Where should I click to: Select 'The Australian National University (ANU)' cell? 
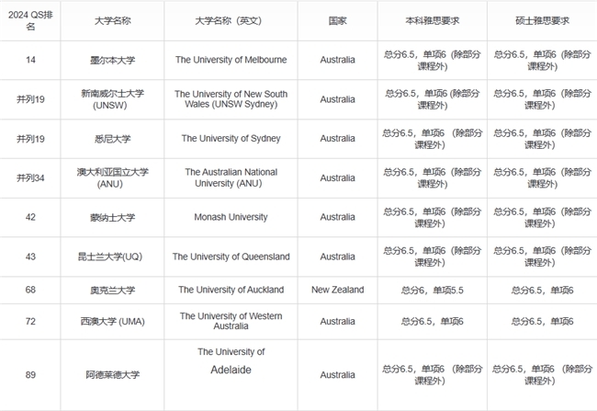click(231, 178)
